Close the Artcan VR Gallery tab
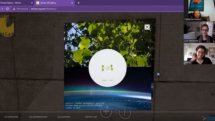Viewport: 215px width, 121px height. pyautogui.click(x=72, y=3)
